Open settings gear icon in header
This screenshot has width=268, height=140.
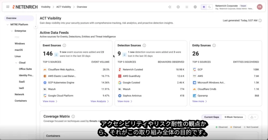tap(178, 7)
